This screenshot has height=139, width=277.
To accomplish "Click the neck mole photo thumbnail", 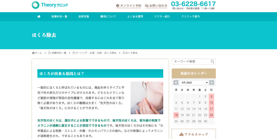I will (x=147, y=98).
